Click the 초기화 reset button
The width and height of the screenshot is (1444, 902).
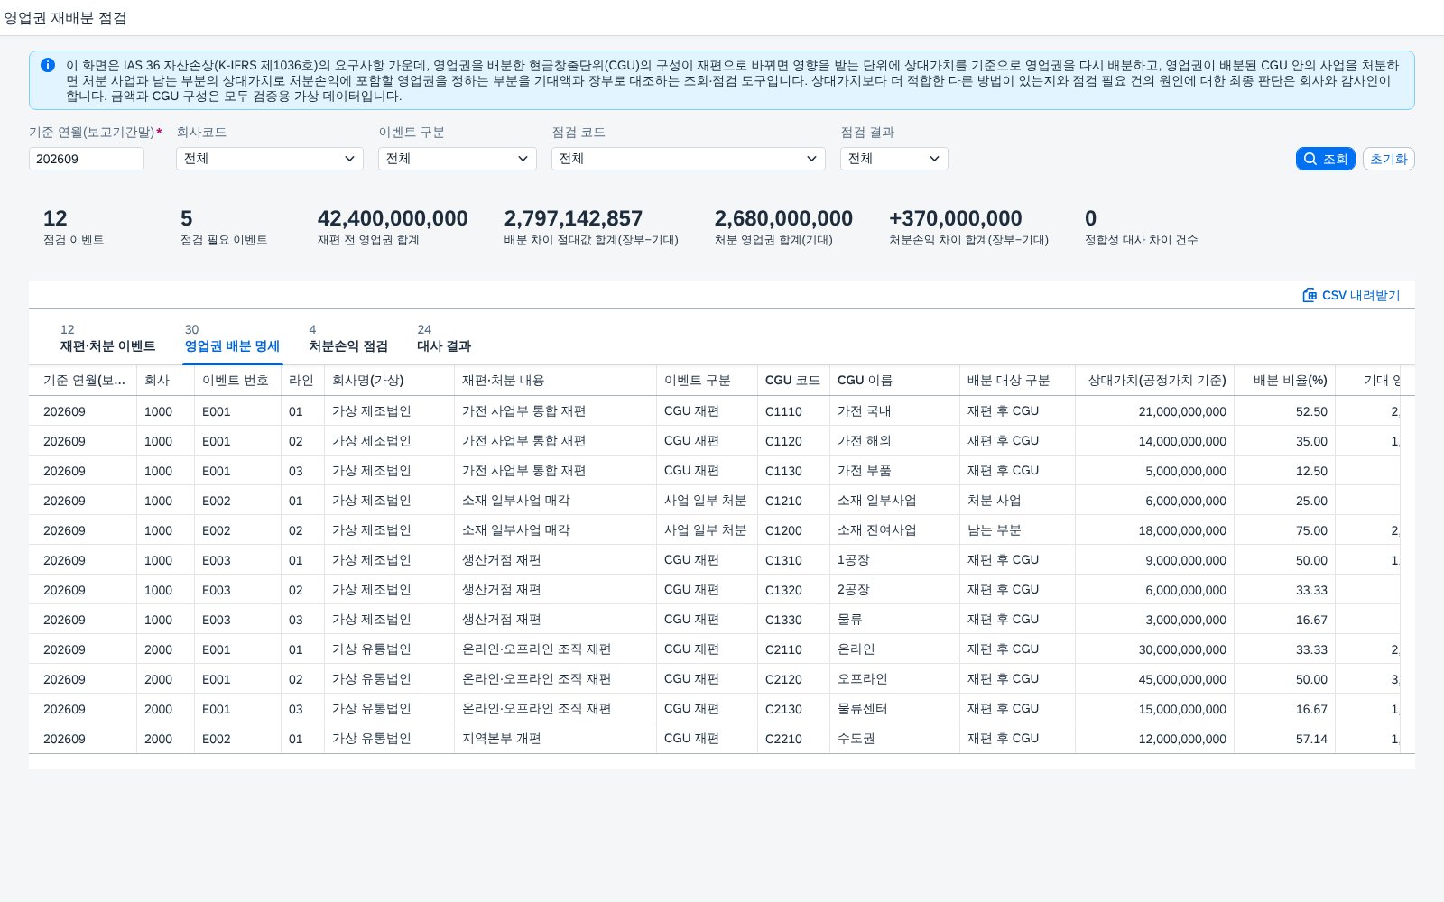pyautogui.click(x=1388, y=159)
